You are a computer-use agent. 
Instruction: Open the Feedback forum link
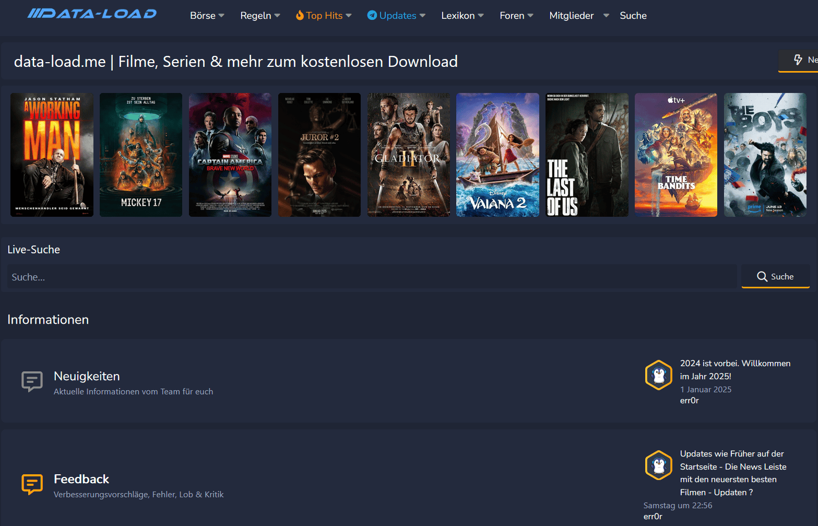[81, 479]
